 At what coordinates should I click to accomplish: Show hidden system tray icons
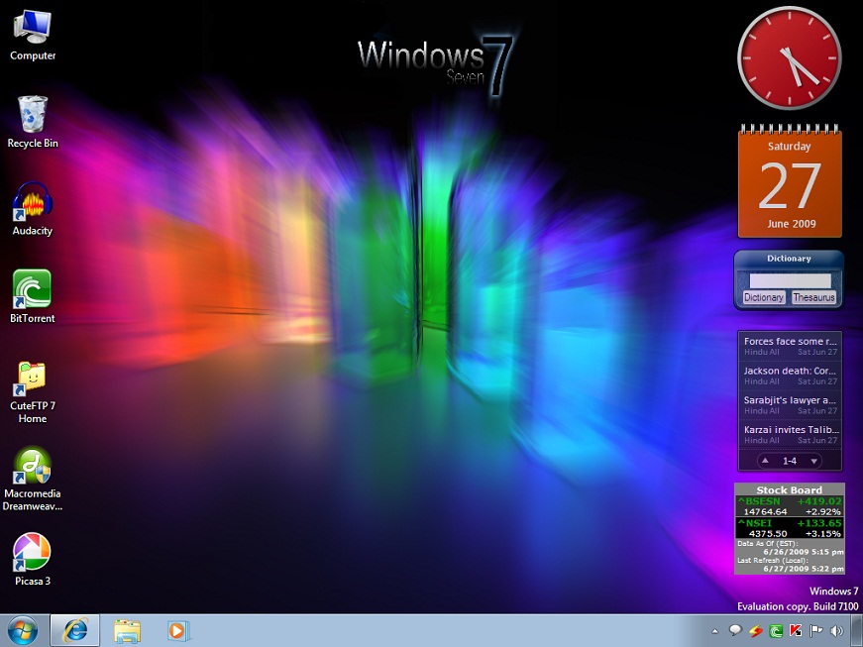coord(714,630)
